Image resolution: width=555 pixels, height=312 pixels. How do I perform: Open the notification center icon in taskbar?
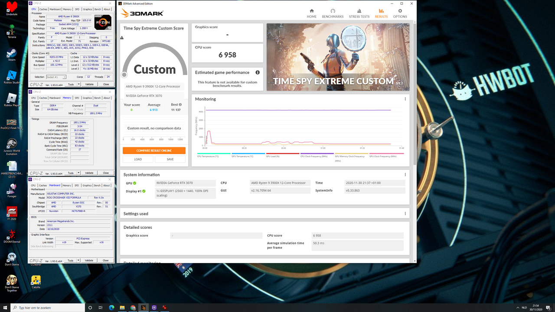tap(548, 308)
